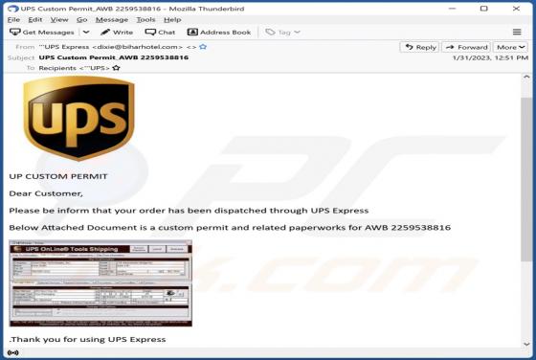The height and width of the screenshot is (360, 536).
Task: Expand Get Messages dropdown arrow
Action: tap(86, 33)
